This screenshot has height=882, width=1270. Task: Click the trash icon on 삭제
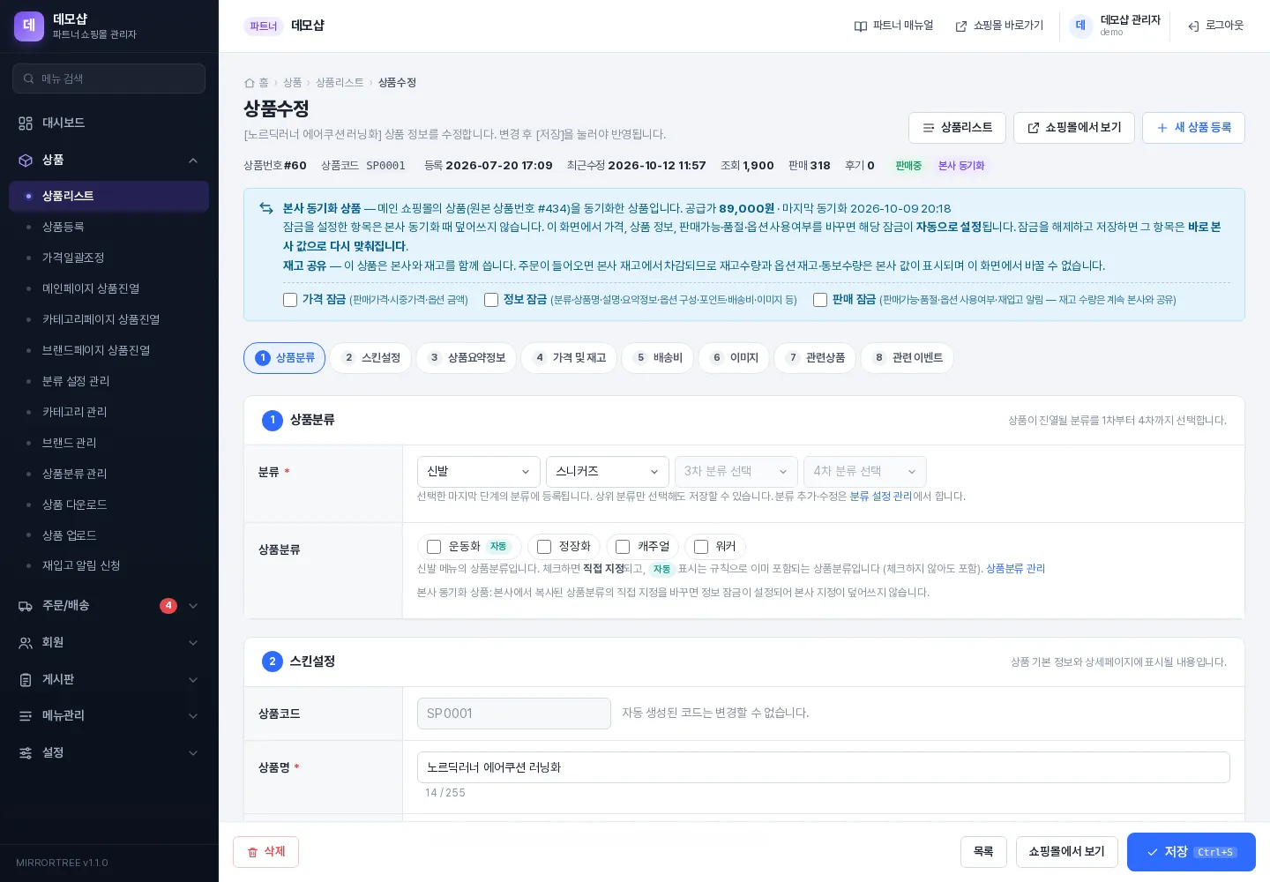pyautogui.click(x=253, y=852)
